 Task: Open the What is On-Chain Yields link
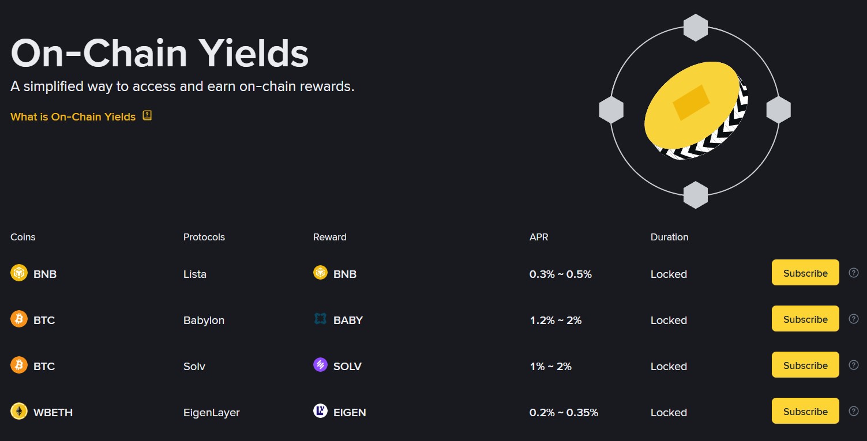(x=73, y=116)
